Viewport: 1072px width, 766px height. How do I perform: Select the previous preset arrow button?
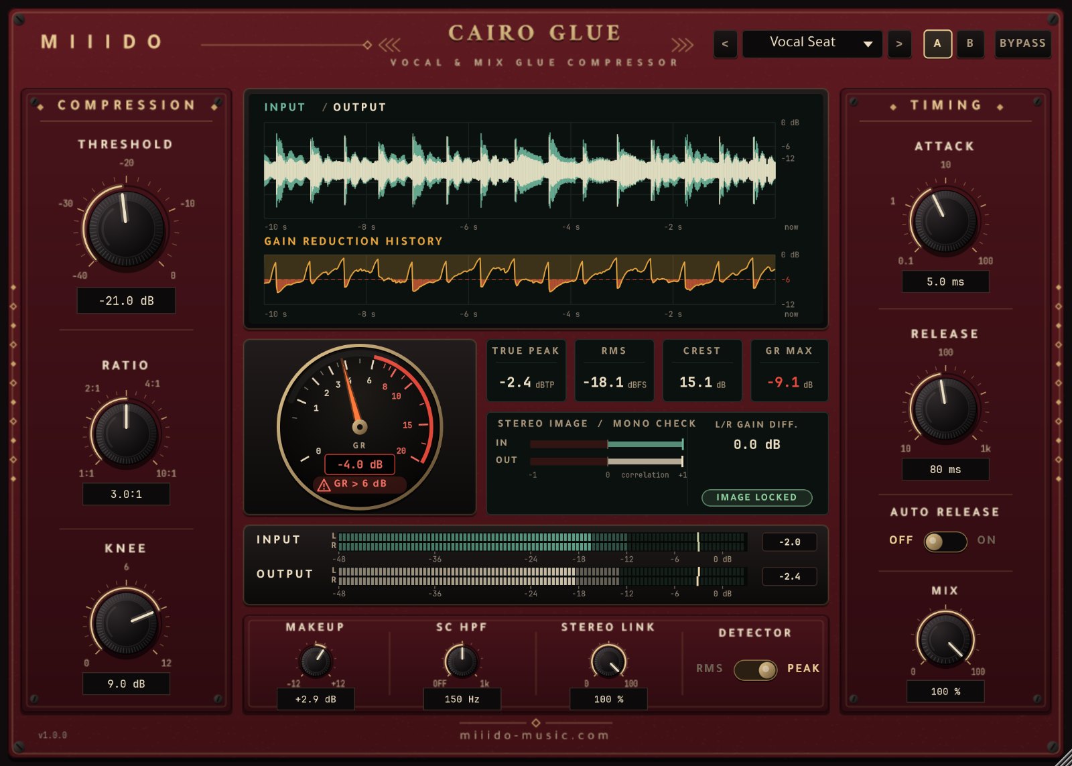click(x=725, y=44)
